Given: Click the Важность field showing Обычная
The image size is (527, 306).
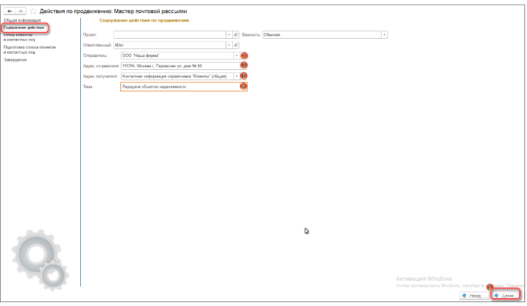Looking at the screenshot, I should pyautogui.click(x=321, y=35).
